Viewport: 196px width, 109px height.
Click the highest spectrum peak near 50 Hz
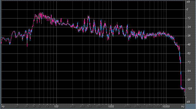[42, 13]
